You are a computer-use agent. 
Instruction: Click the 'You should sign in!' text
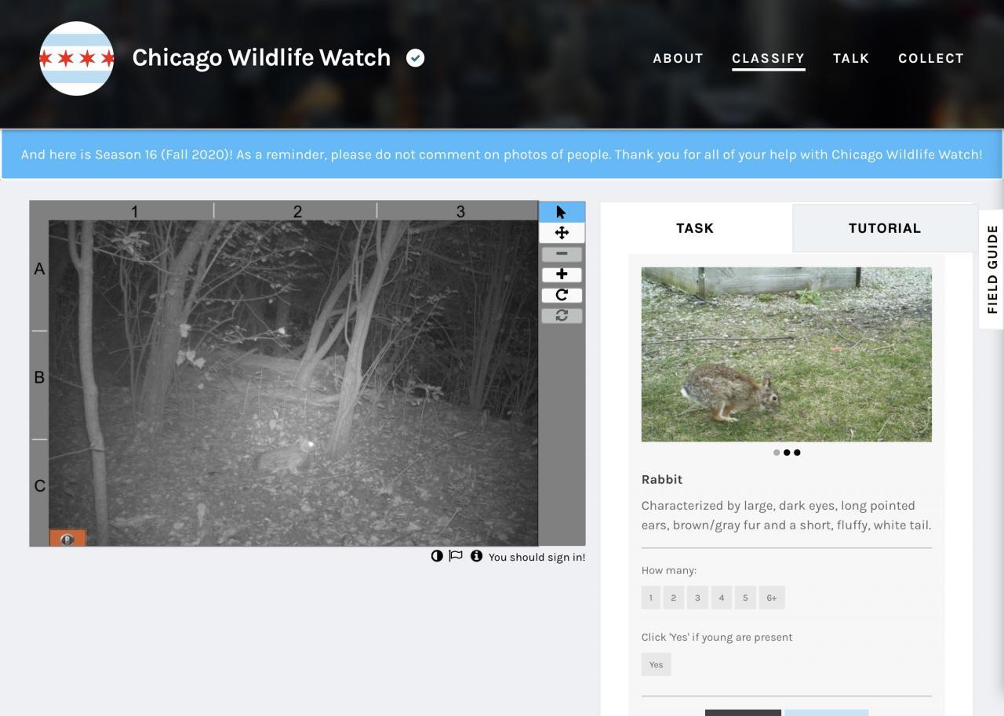tap(537, 557)
